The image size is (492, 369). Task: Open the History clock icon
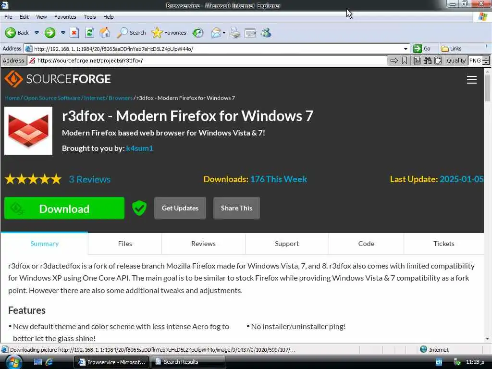pos(197,33)
